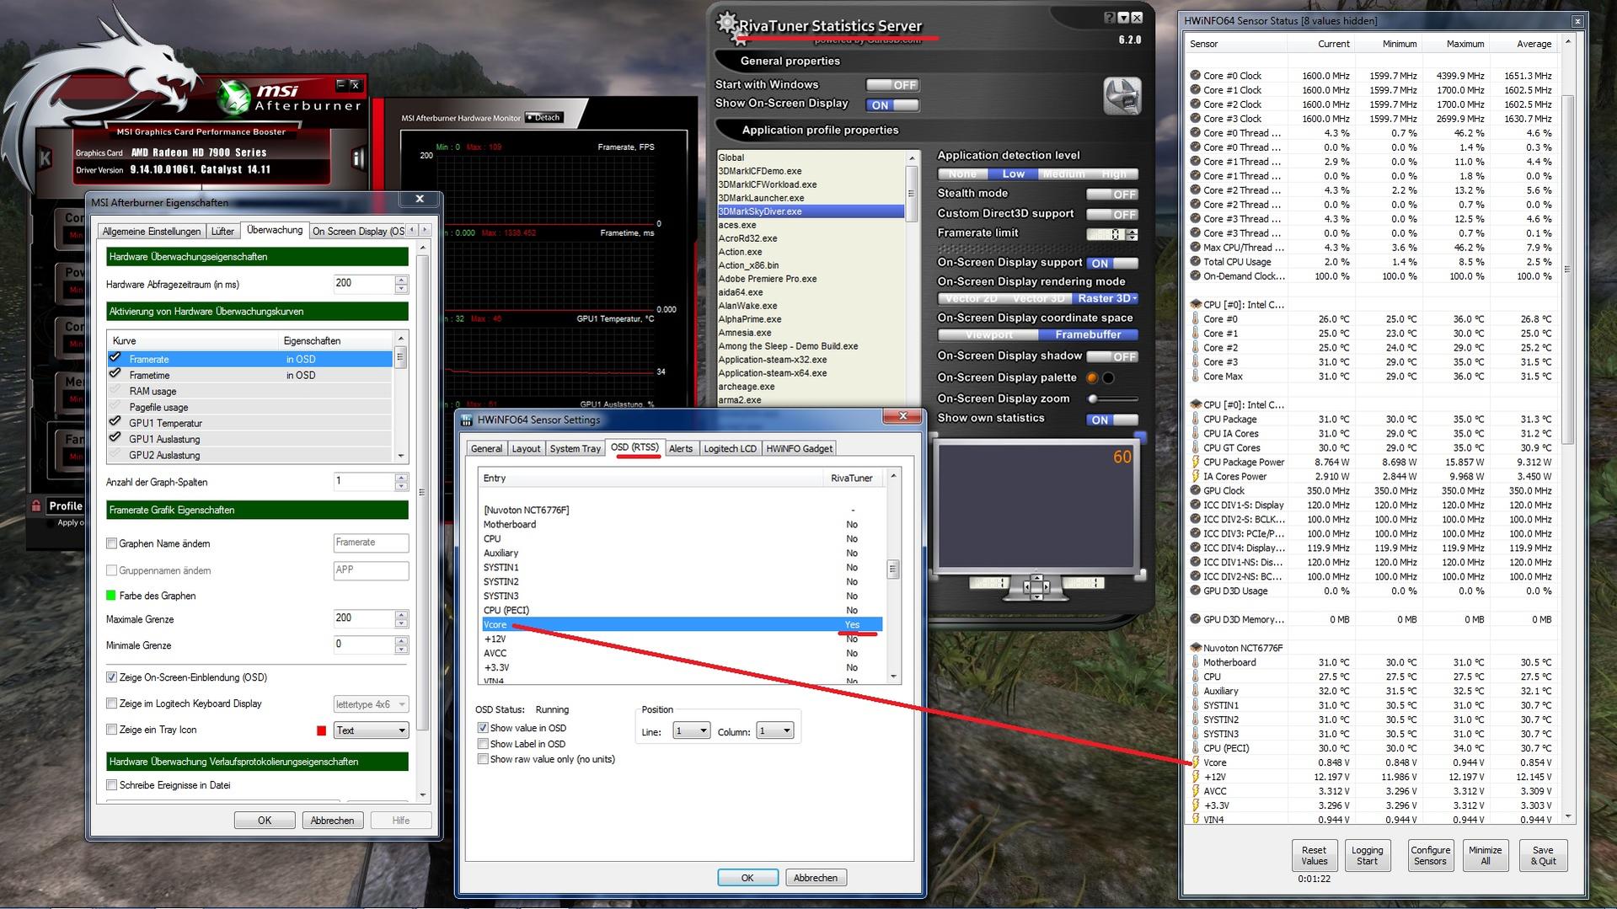
Task: Click the Logging Start button
Action: tap(1367, 855)
